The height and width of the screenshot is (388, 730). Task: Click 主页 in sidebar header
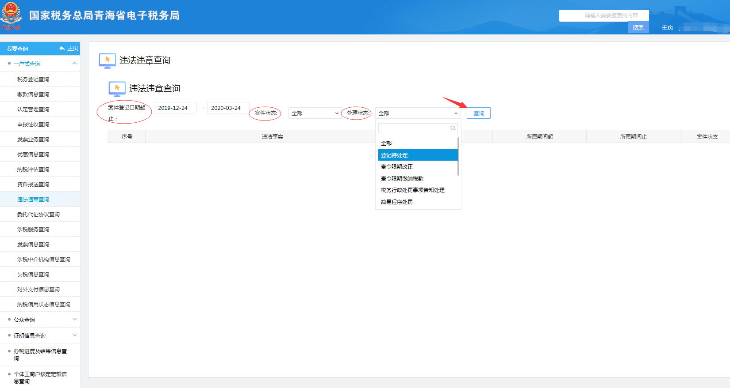click(x=73, y=49)
